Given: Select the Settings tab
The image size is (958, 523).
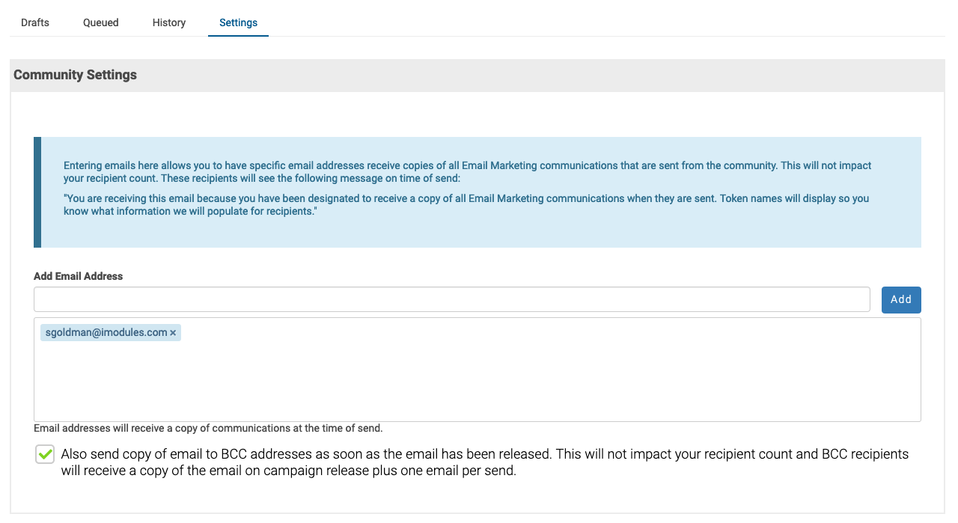Looking at the screenshot, I should [x=238, y=22].
